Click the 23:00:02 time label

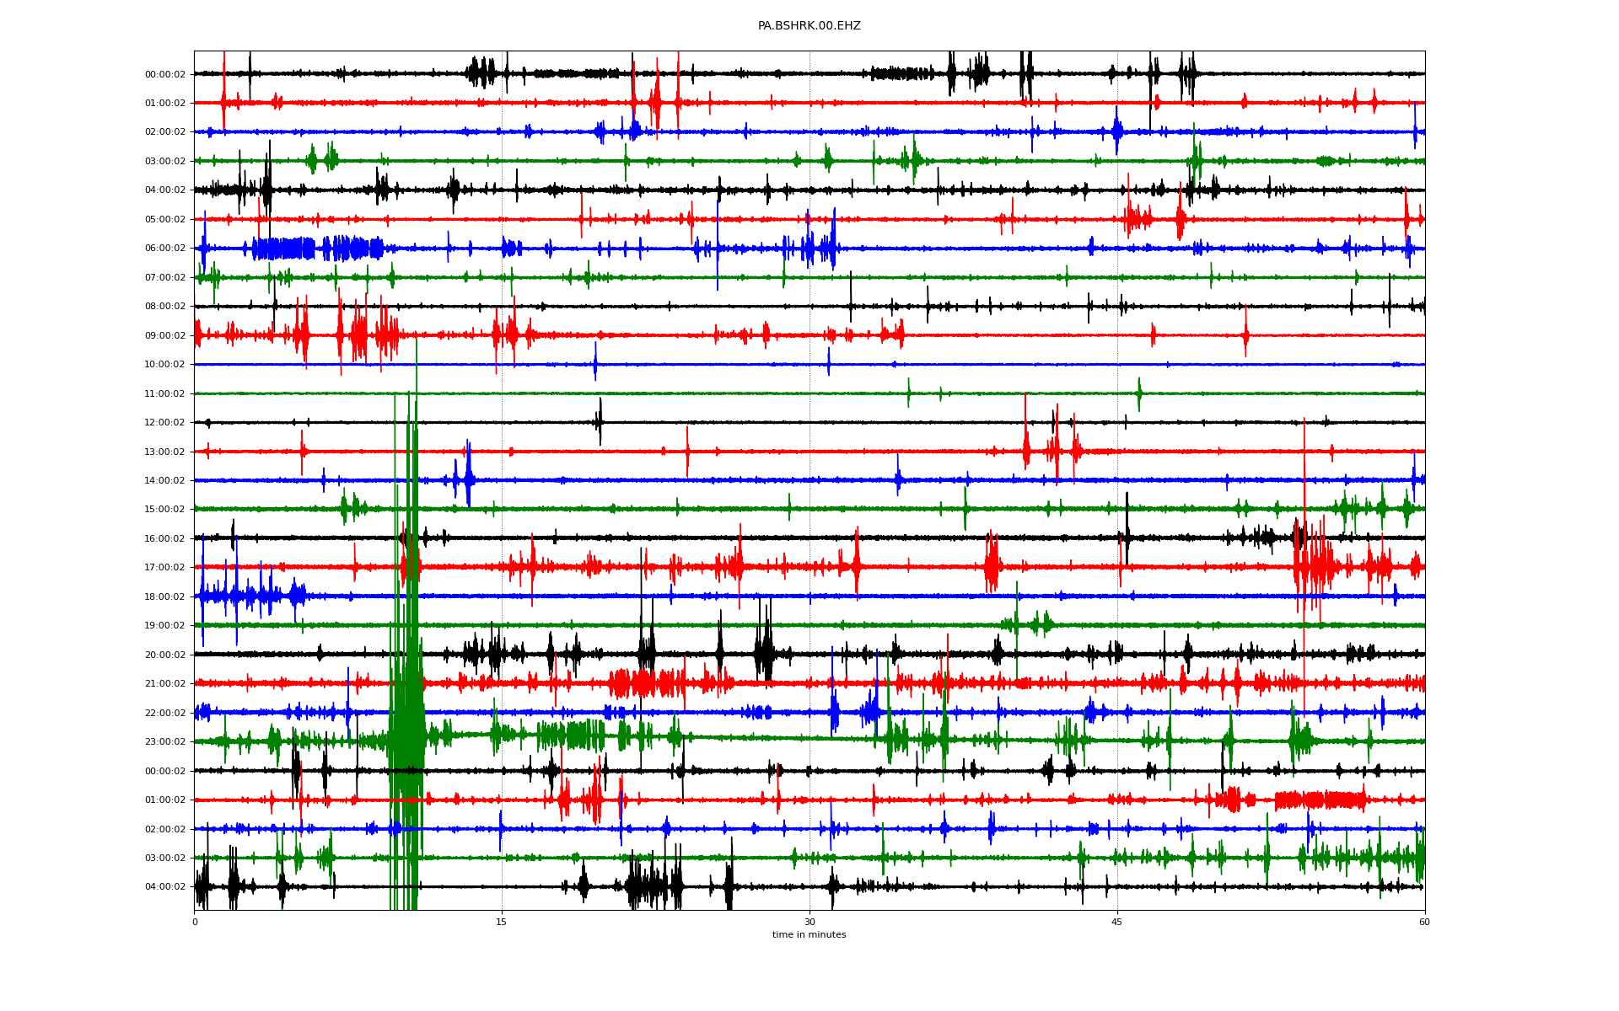click(x=164, y=742)
